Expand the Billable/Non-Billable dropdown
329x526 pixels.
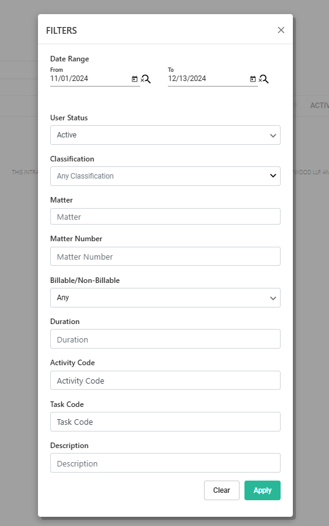165,298
